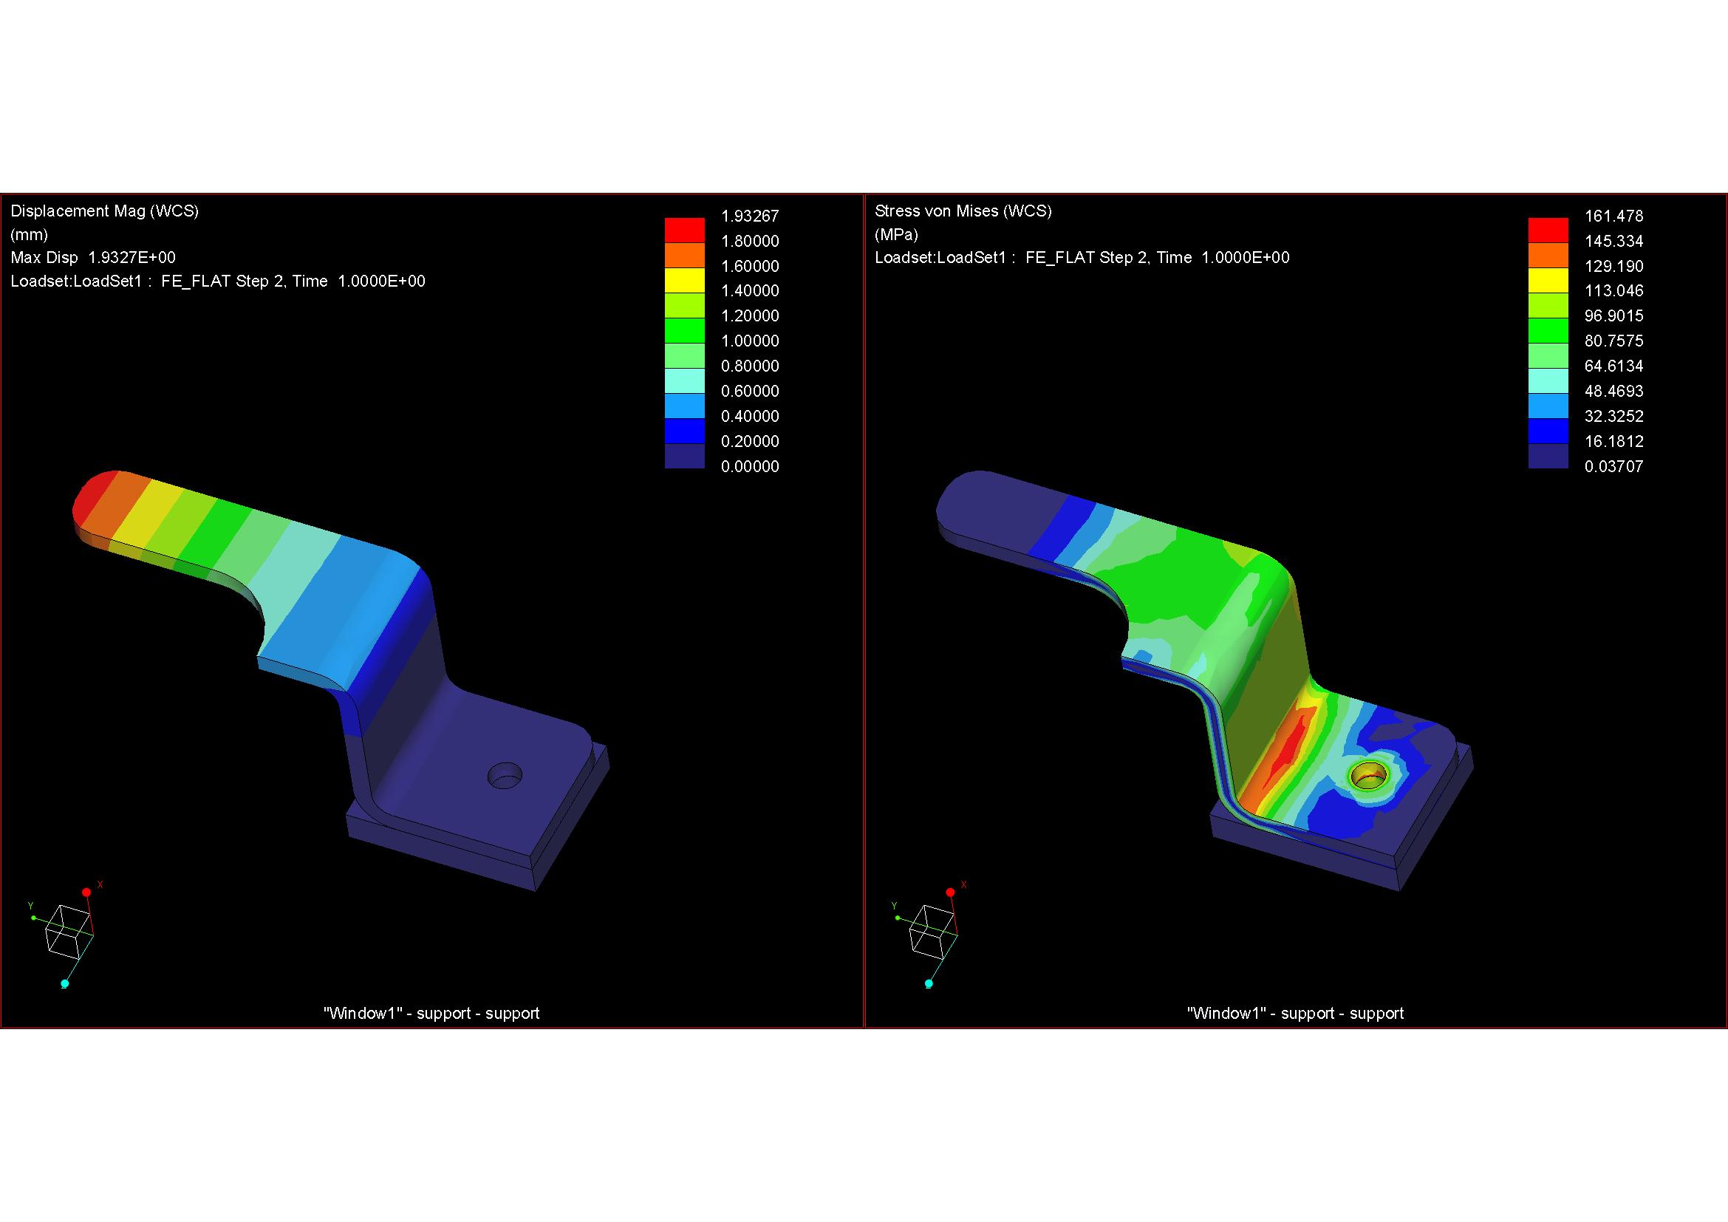Pick the yellow swatch in the displacement legend
Viewport: 1728px width, 1222px height.
(x=684, y=280)
